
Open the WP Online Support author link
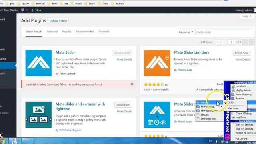70,130
